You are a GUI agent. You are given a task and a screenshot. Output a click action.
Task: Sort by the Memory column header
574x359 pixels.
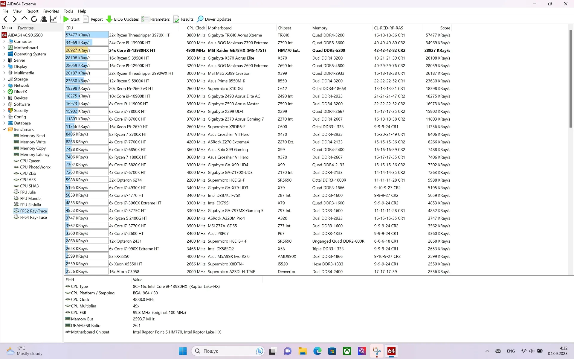point(342,28)
